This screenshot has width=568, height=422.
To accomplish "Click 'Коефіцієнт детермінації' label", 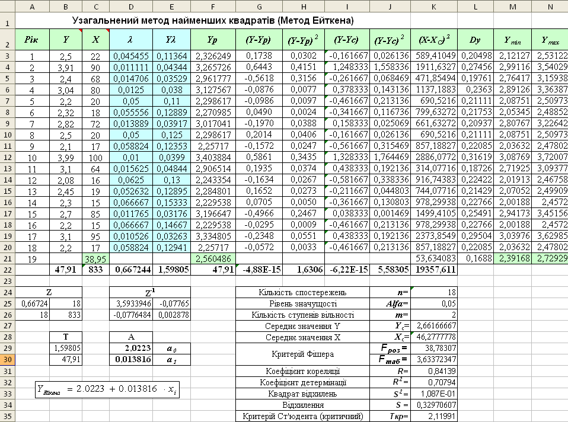I will (302, 382).
